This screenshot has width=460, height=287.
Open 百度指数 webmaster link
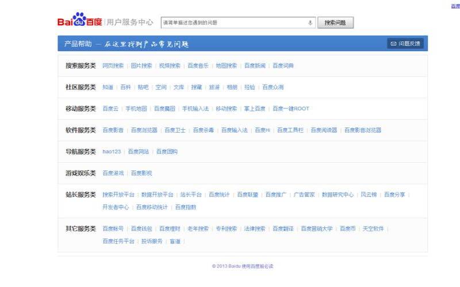click(x=186, y=207)
